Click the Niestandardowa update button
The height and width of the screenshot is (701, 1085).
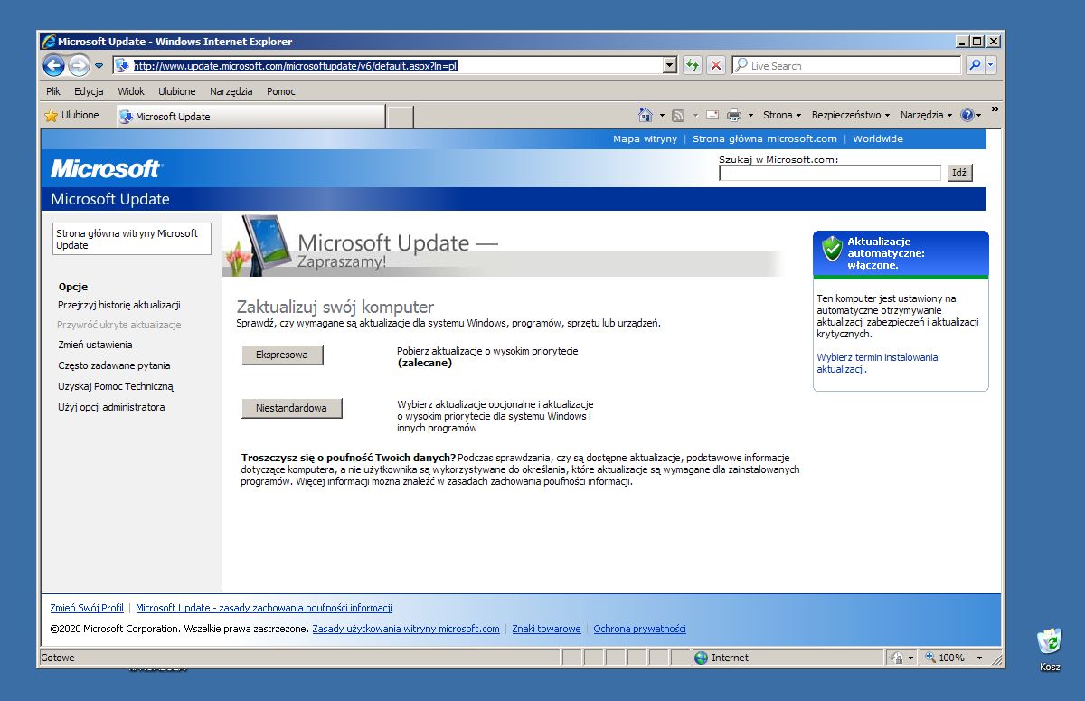point(292,409)
